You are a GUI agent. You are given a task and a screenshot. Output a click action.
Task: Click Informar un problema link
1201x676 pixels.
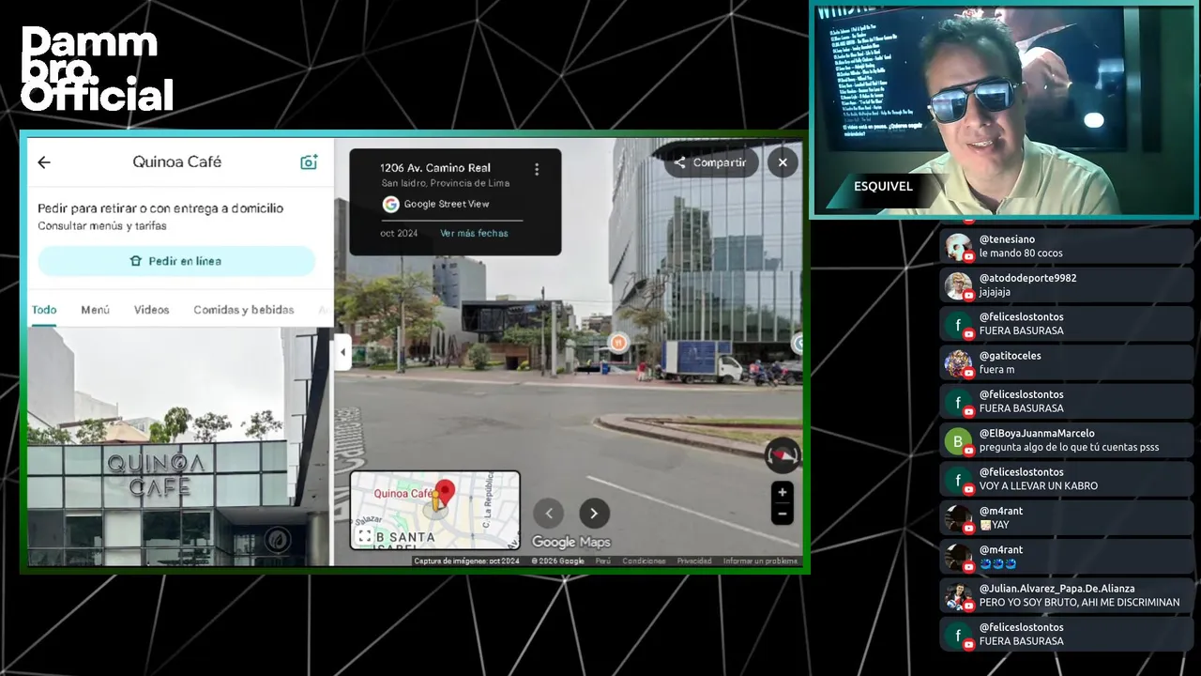[760, 561]
